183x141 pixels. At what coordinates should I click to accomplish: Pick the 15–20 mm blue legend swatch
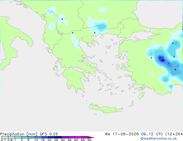point(45,137)
